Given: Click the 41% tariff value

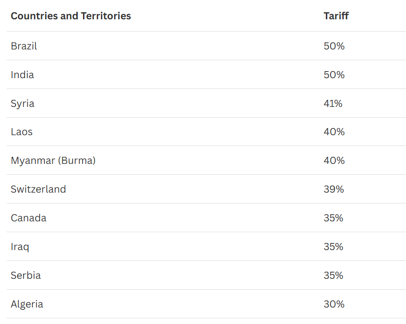Looking at the screenshot, I should (x=333, y=104).
